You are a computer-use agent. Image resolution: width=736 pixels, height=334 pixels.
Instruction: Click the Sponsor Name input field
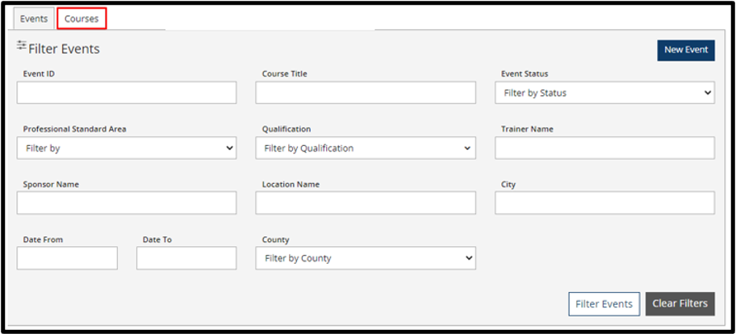point(127,202)
